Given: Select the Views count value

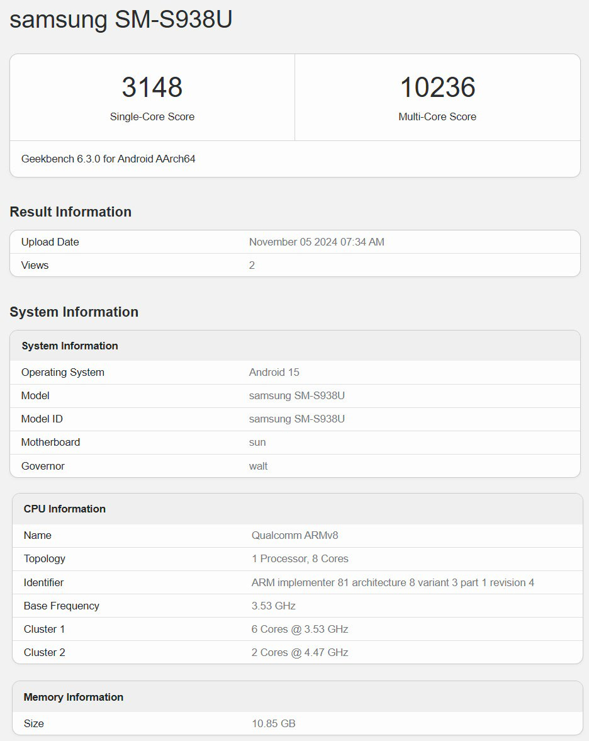Looking at the screenshot, I should pos(252,265).
